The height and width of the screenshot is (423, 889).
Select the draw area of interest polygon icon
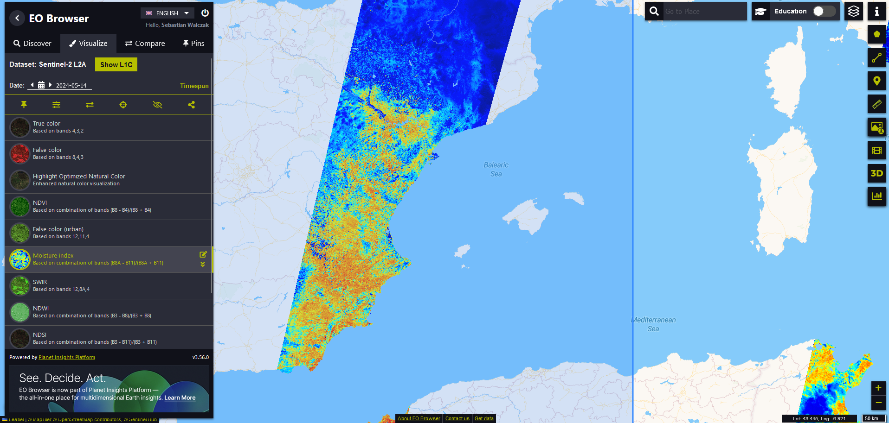876,34
